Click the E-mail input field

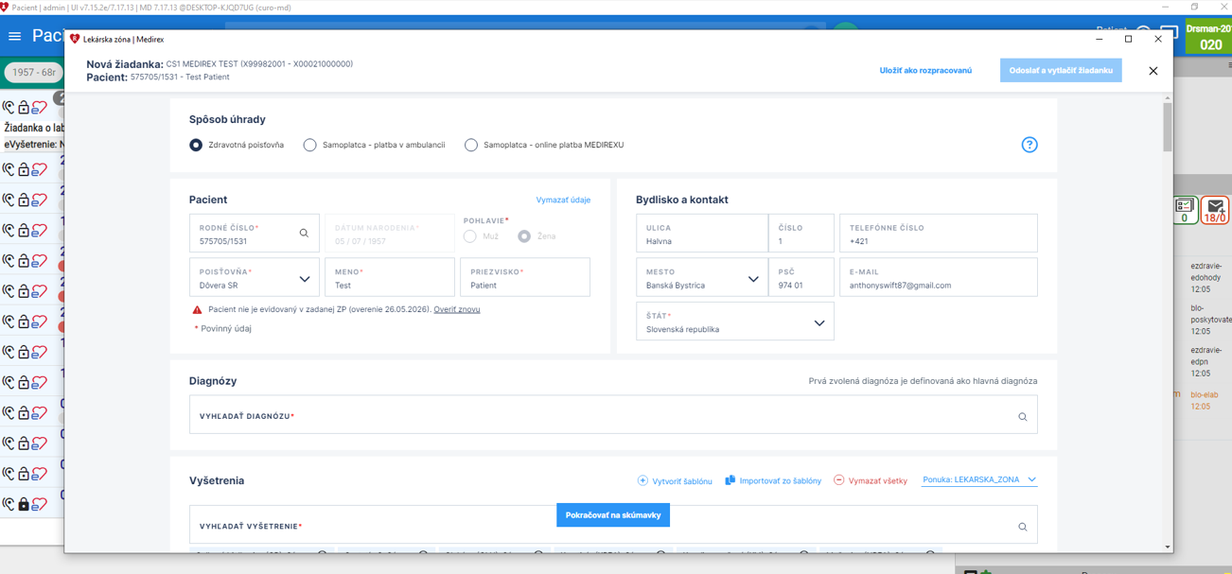pyautogui.click(x=939, y=278)
